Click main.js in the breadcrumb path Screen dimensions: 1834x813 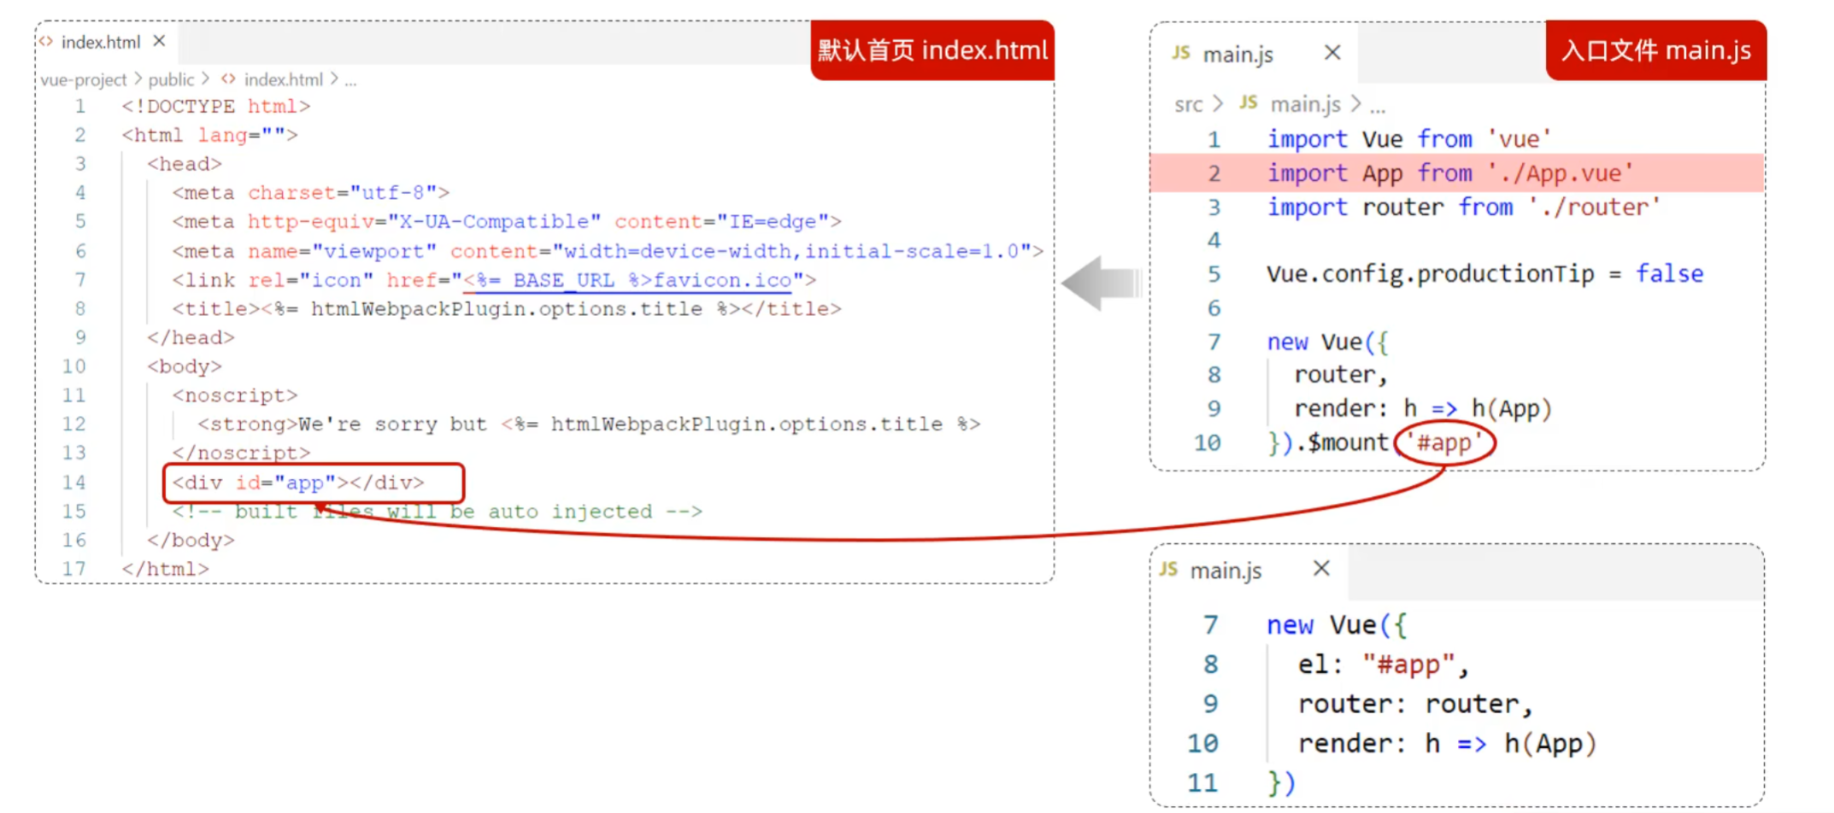[1305, 104]
